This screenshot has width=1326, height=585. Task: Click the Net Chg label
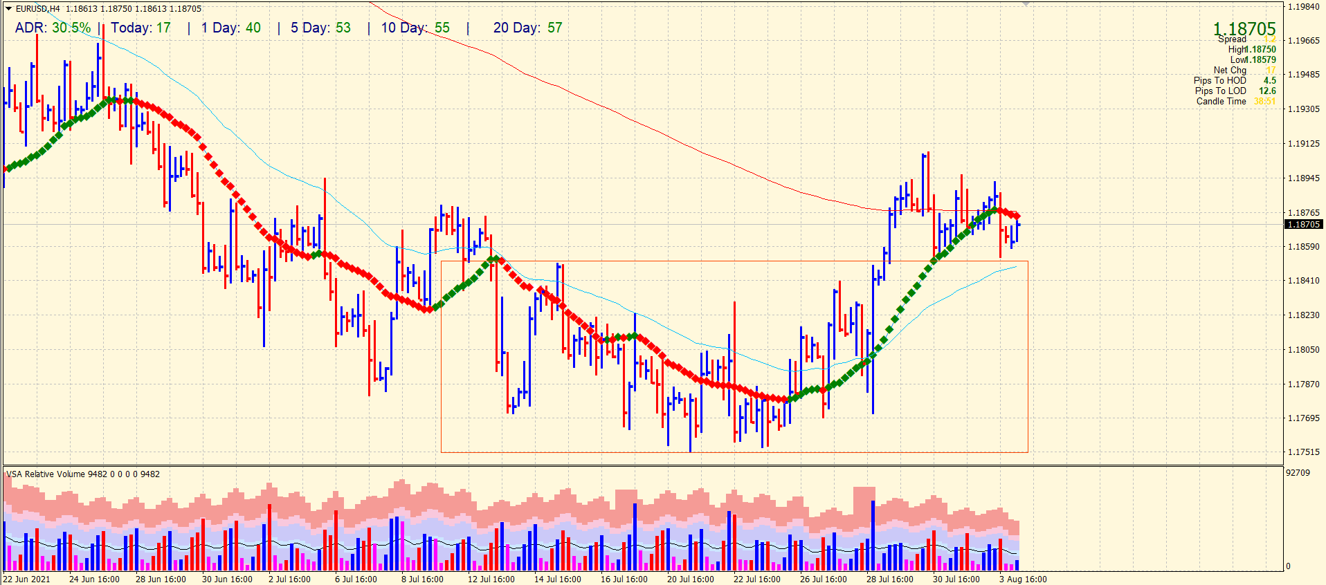pos(1230,70)
